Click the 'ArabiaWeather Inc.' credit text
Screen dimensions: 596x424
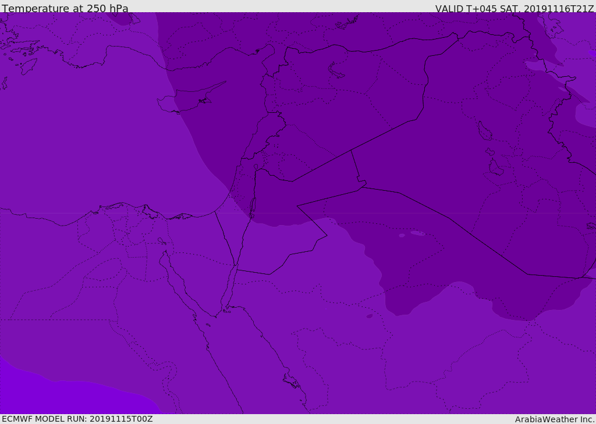(x=554, y=419)
